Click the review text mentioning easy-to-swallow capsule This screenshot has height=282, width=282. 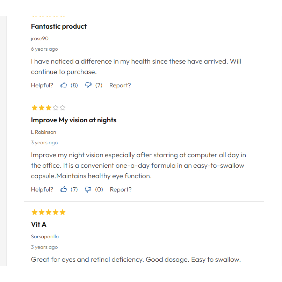[138, 165]
